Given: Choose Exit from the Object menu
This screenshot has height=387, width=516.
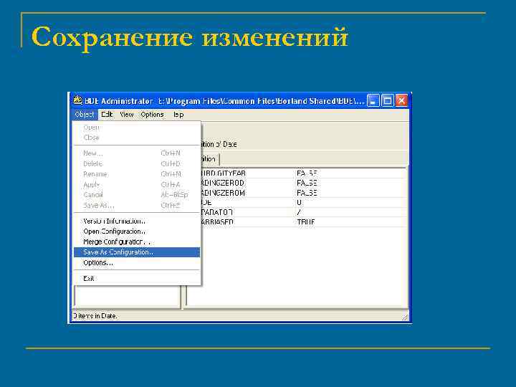Looking at the screenshot, I should point(137,278).
